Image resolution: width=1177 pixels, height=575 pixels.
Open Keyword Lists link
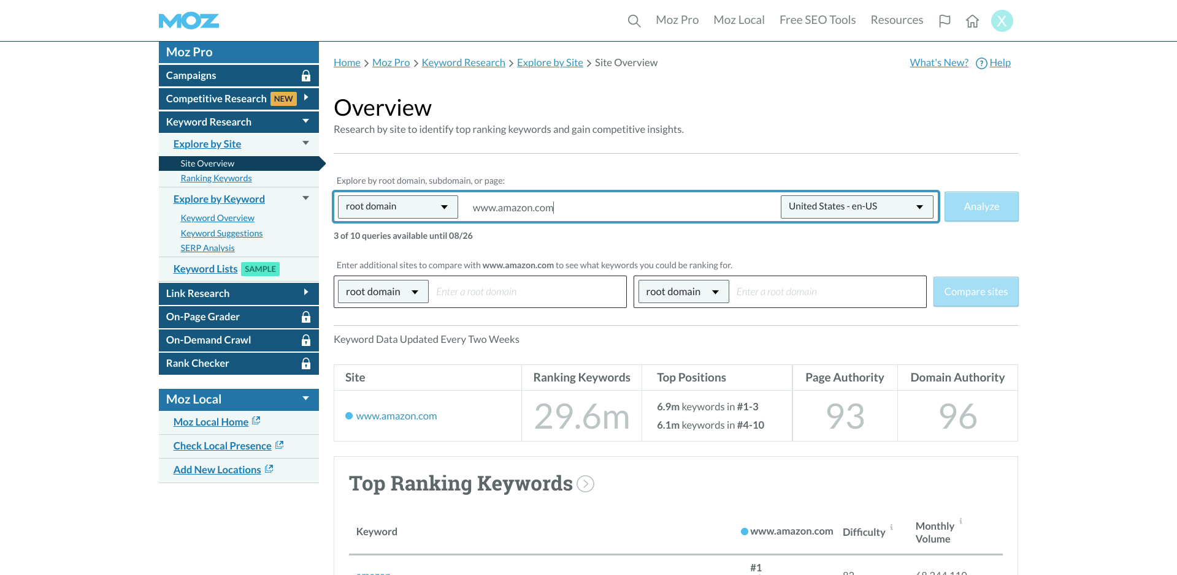(205, 269)
